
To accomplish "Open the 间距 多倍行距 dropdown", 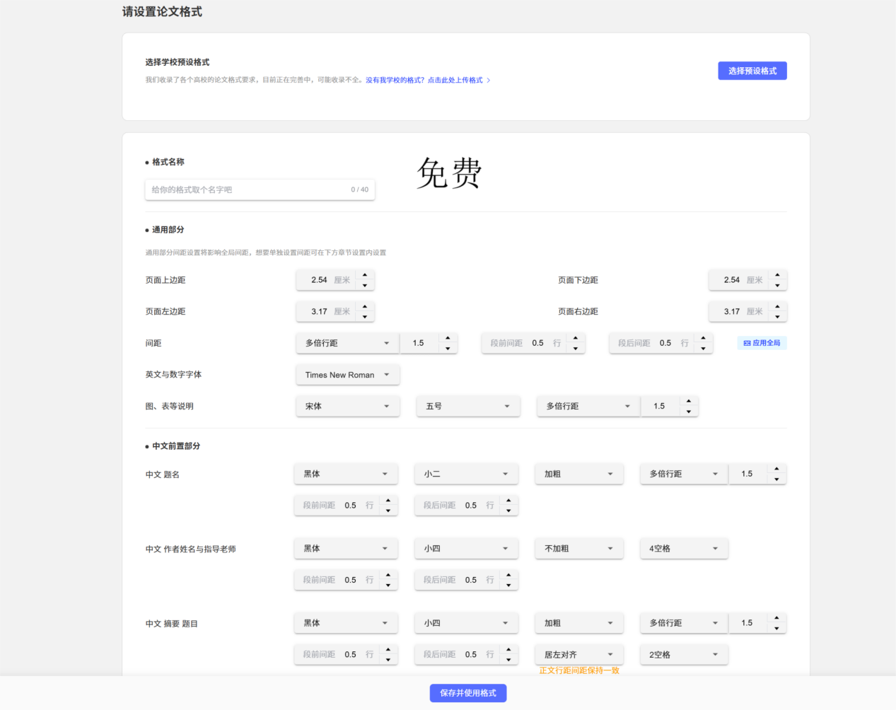I will click(347, 343).
